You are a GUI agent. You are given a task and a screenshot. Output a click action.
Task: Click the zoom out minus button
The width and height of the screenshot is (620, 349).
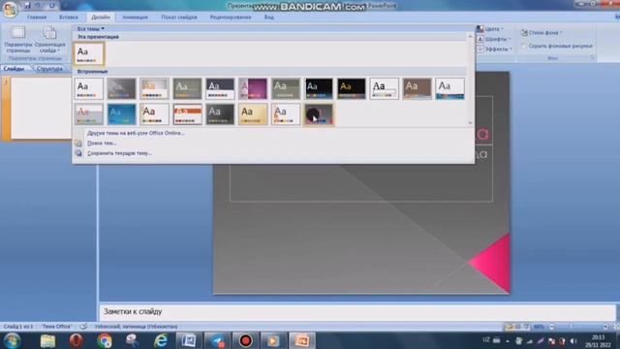[551, 327]
